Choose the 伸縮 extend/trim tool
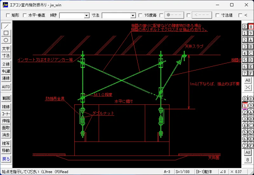Image resolution: width=254 pixels, height=175 pixels. click(6, 121)
